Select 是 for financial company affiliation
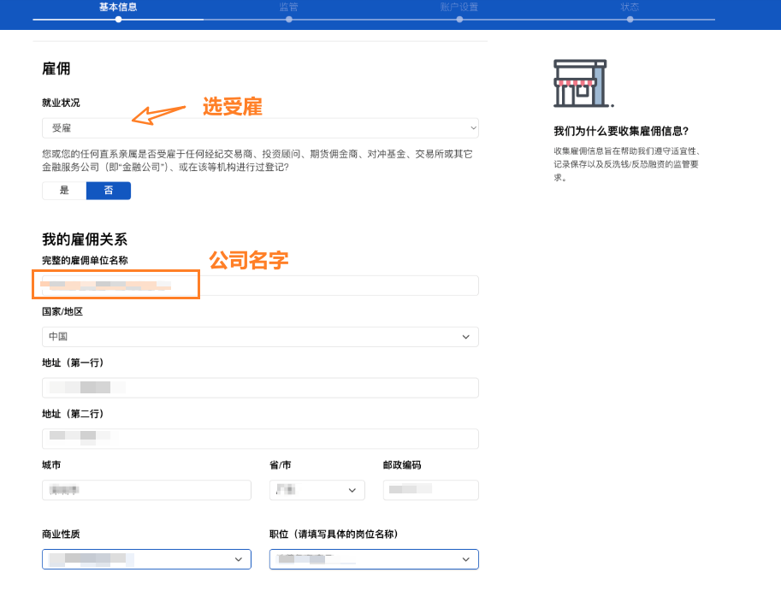 point(64,191)
